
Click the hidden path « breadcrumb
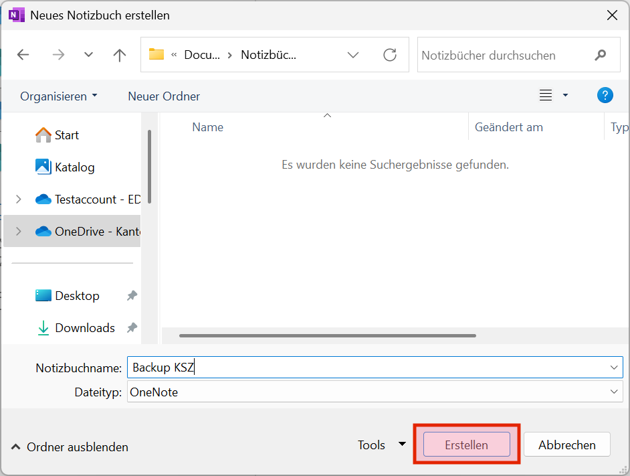(174, 55)
